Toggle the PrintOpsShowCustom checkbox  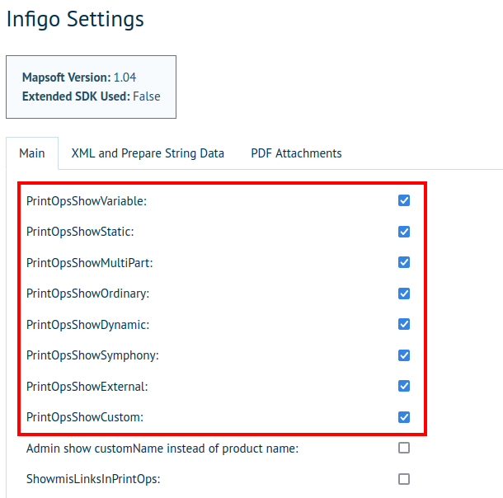(x=404, y=417)
